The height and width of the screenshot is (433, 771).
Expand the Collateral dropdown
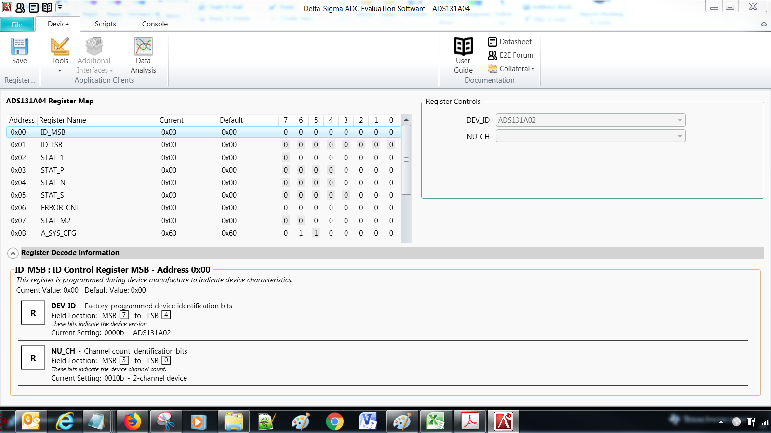pyautogui.click(x=511, y=69)
